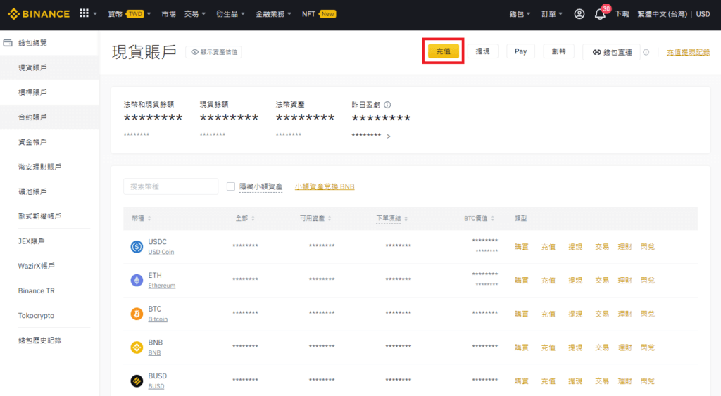Click 提現 in the BTC row

pos(575,314)
